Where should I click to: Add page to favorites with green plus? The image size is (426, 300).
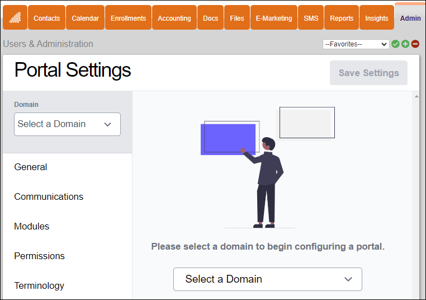[405, 44]
